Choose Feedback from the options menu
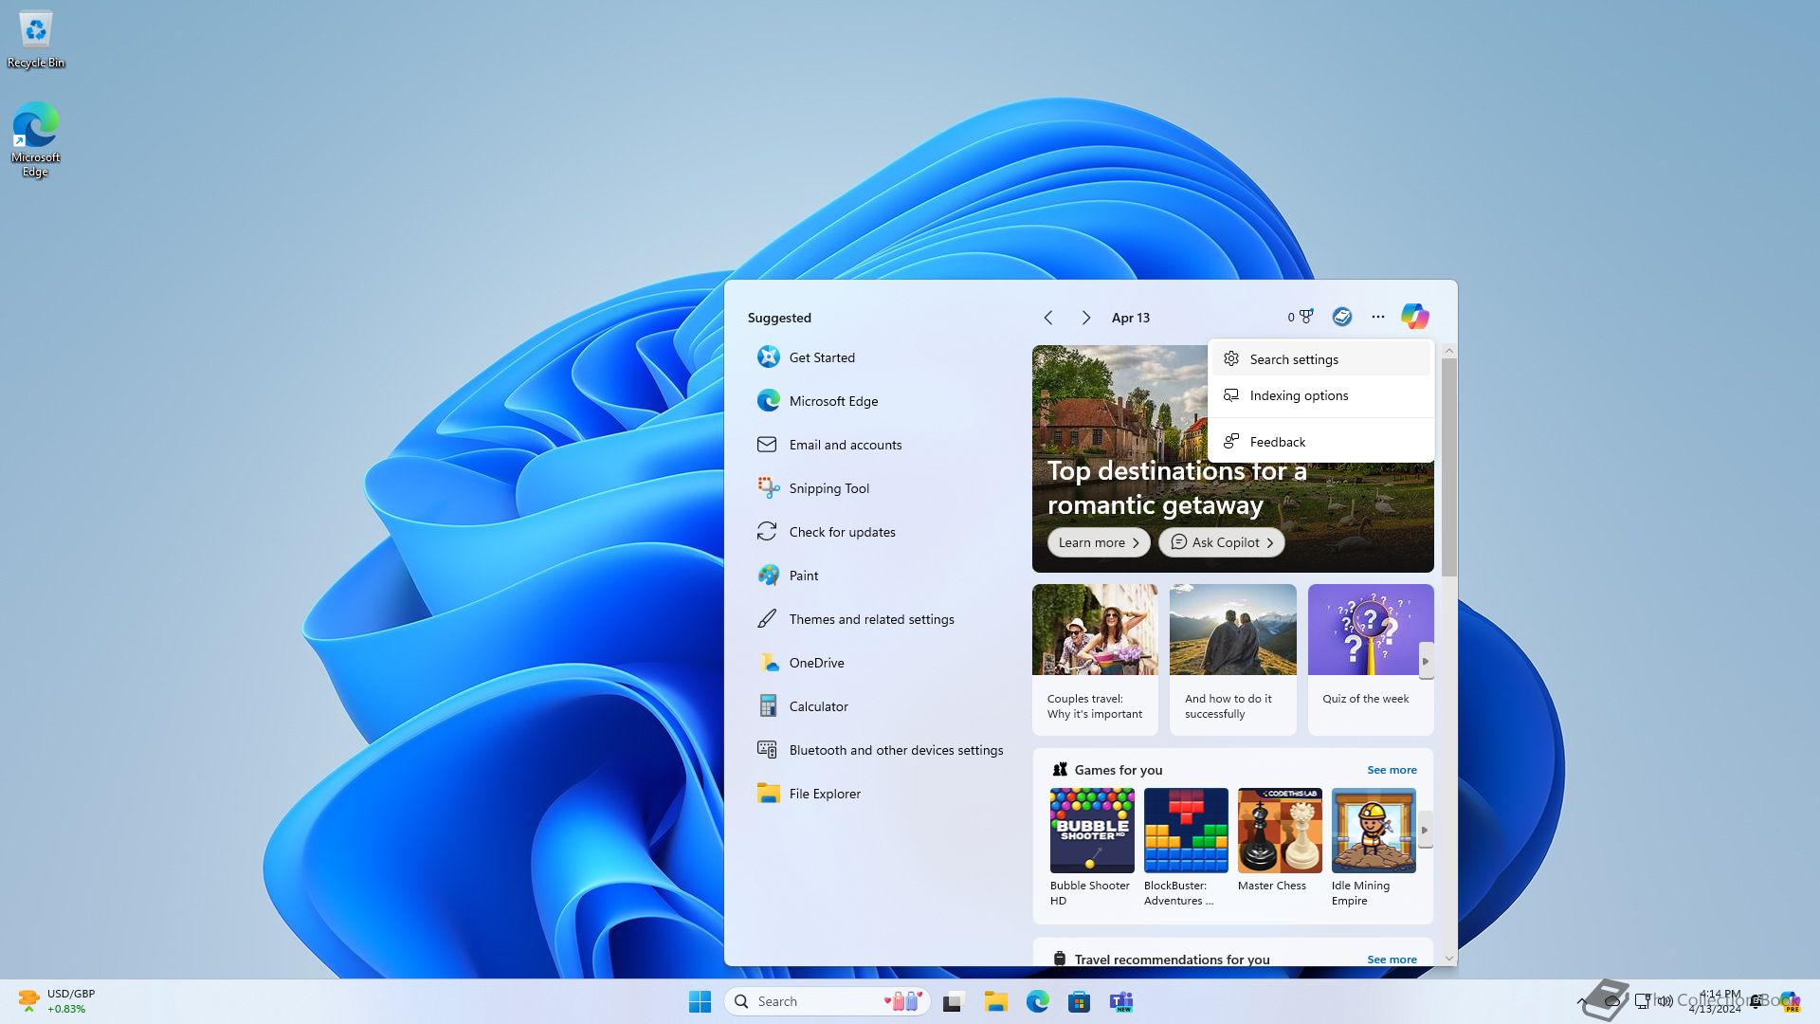Image resolution: width=1820 pixels, height=1024 pixels. [1320, 442]
